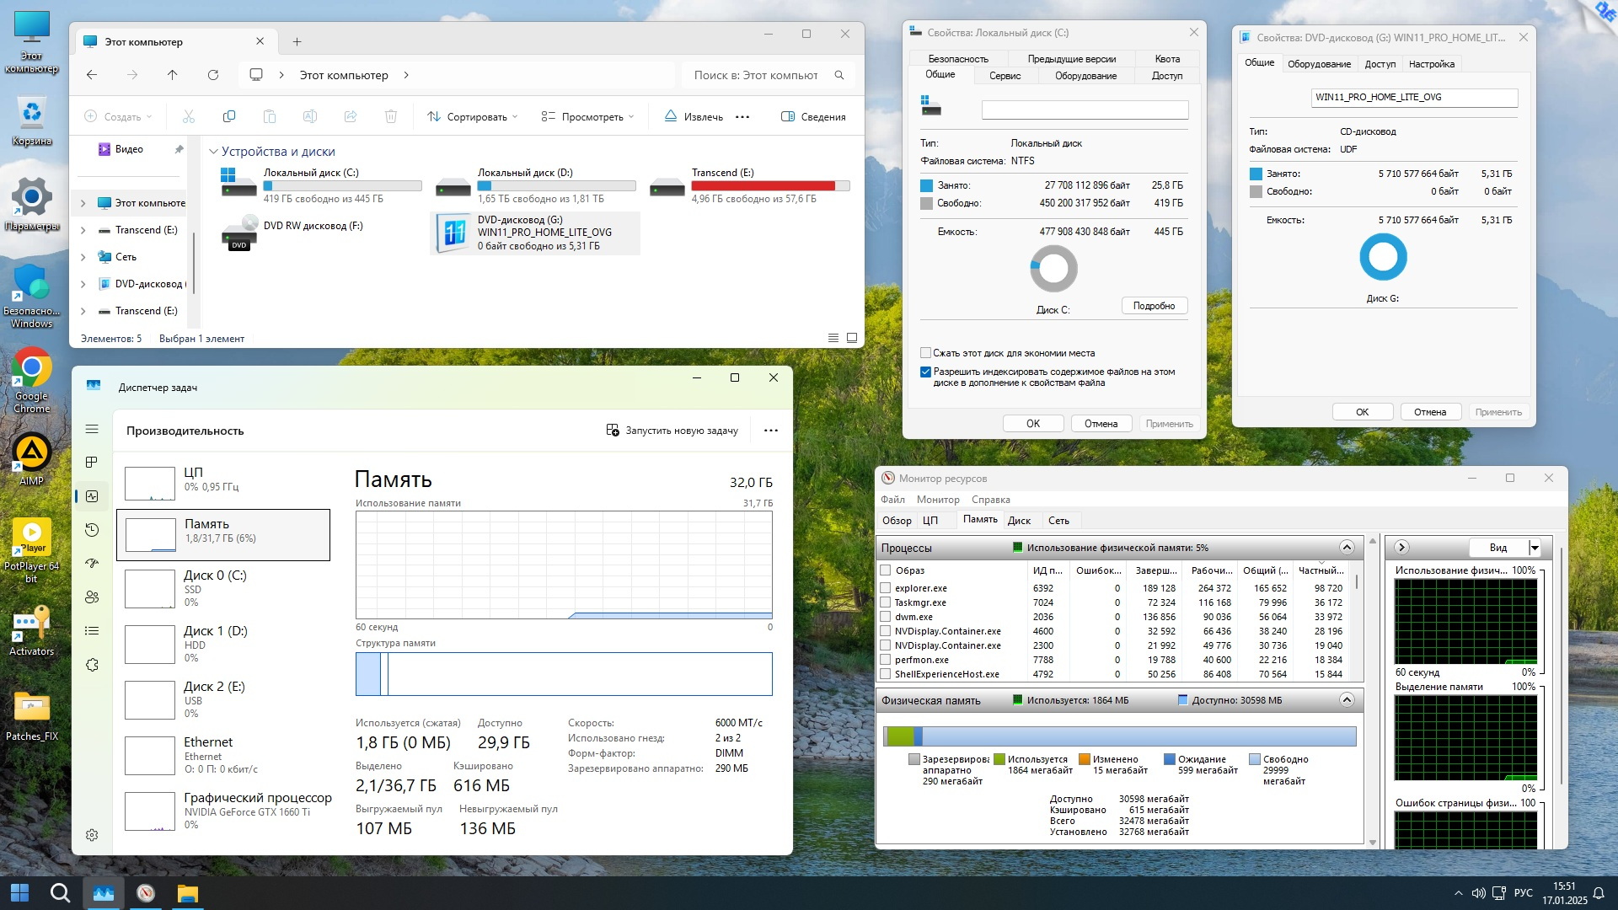The width and height of the screenshot is (1618, 910).
Task: Expand the Сеть tree node
Action: [83, 257]
